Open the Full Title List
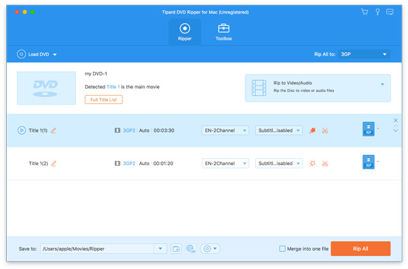Screen dimensions: 408x269 pos(103,100)
